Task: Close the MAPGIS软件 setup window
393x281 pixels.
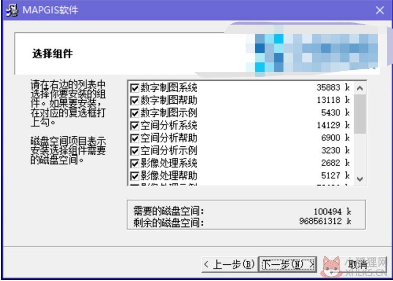Action: click(380, 10)
